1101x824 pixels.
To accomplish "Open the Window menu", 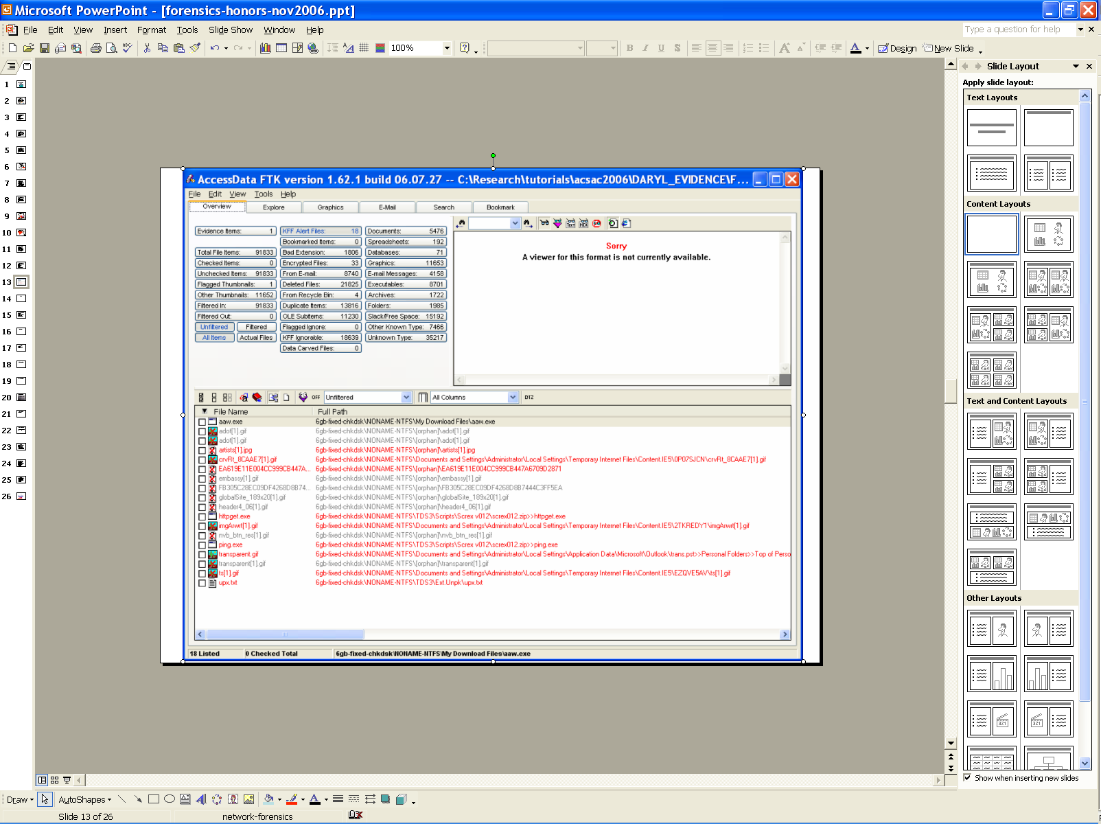I will (279, 30).
